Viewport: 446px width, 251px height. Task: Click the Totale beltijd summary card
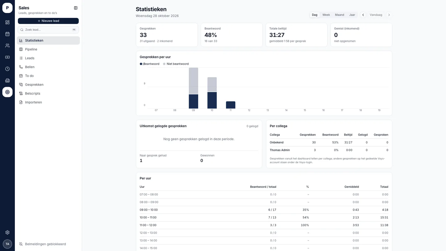click(296, 35)
